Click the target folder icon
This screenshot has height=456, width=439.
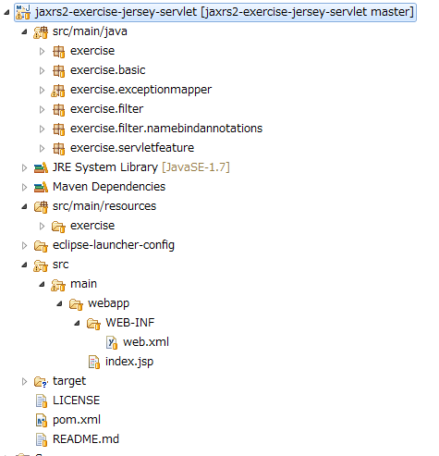coord(41,382)
